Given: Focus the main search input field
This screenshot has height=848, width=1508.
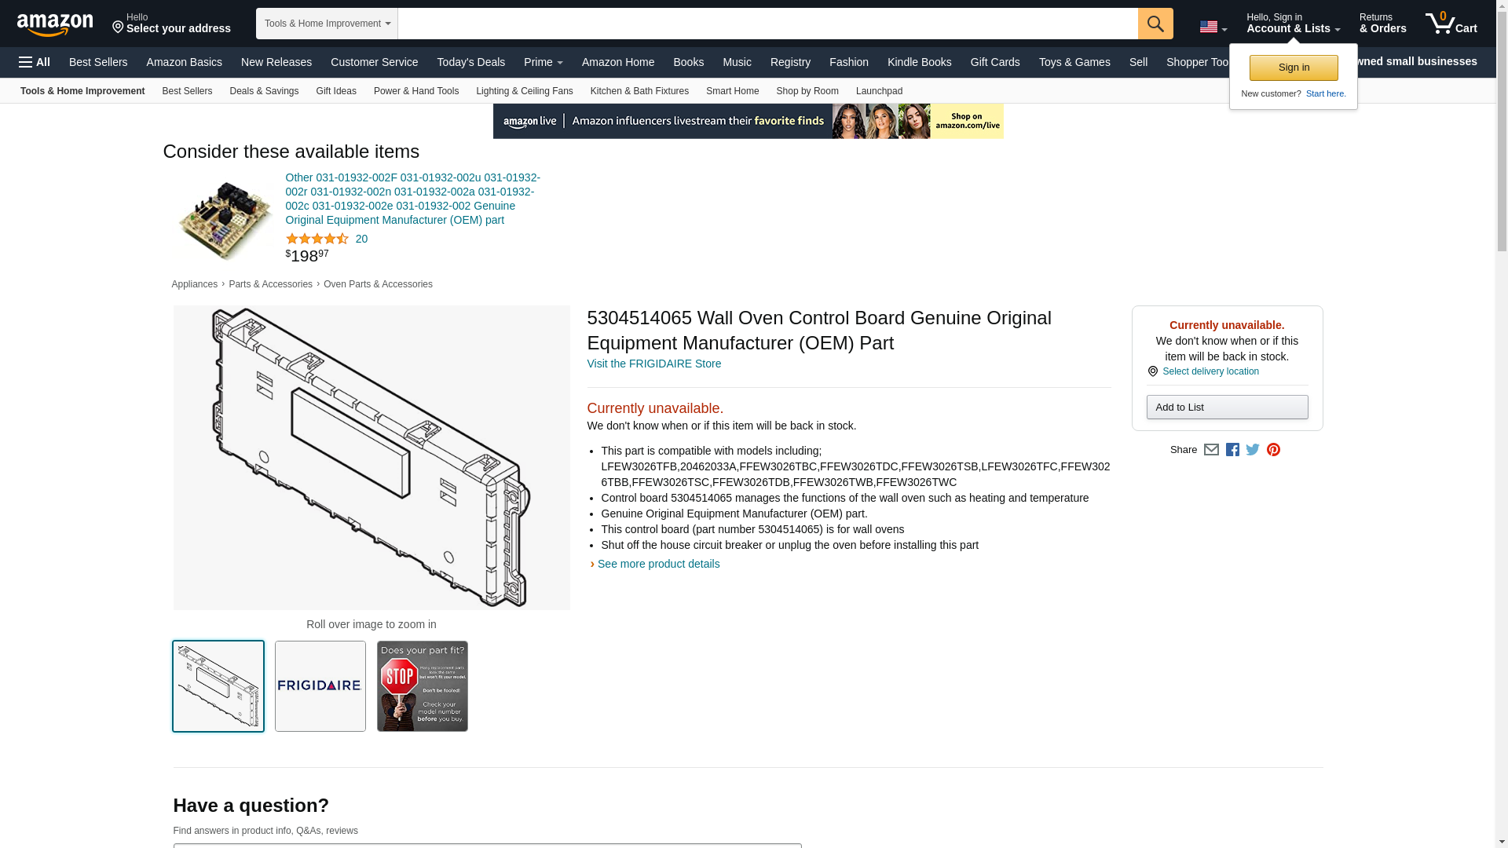Looking at the screenshot, I should 767,24.
